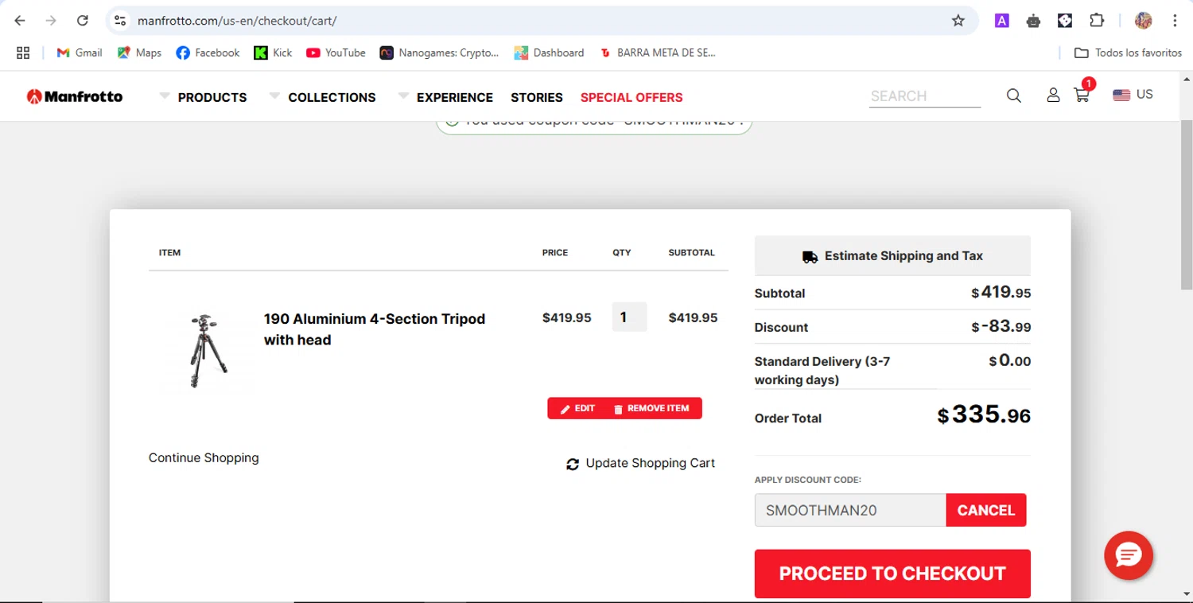Open Facebook bookmark
This screenshot has width=1193, height=603.
[x=208, y=53]
